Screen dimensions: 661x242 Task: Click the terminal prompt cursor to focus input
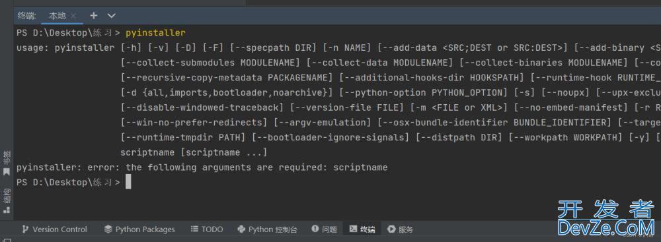pos(128,182)
